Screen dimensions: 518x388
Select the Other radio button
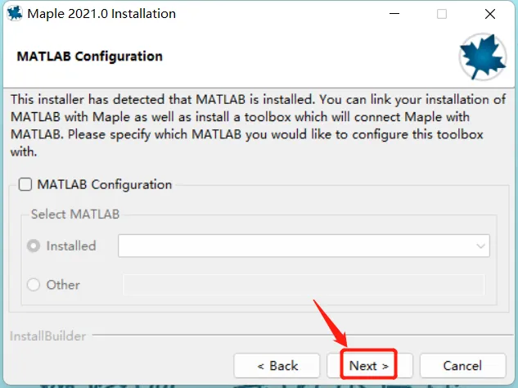click(x=34, y=285)
